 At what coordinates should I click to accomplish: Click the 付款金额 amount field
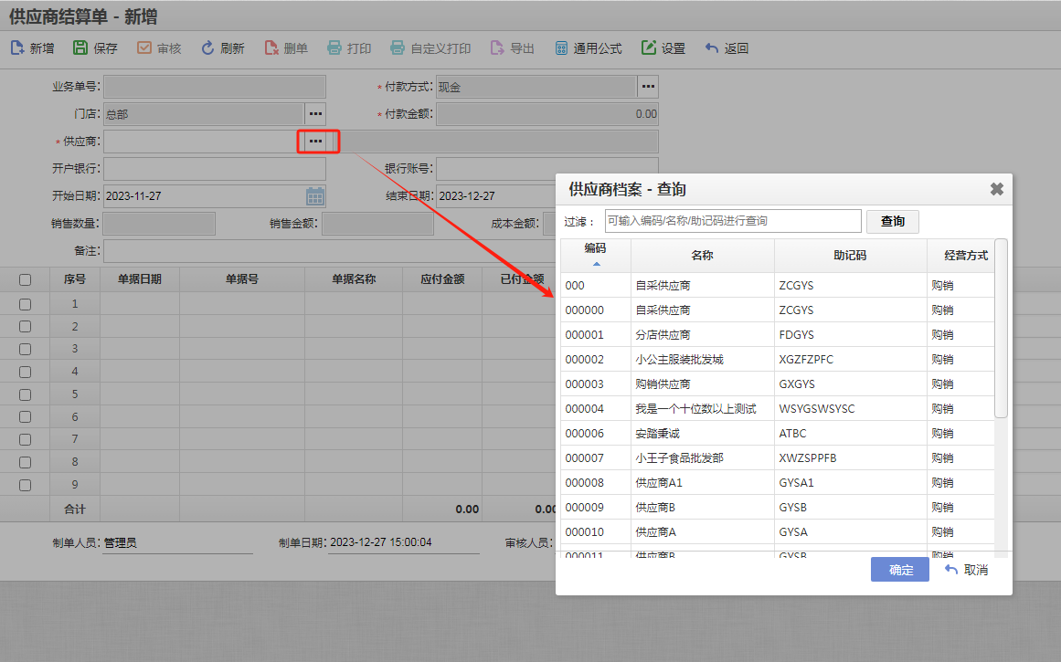(x=547, y=113)
